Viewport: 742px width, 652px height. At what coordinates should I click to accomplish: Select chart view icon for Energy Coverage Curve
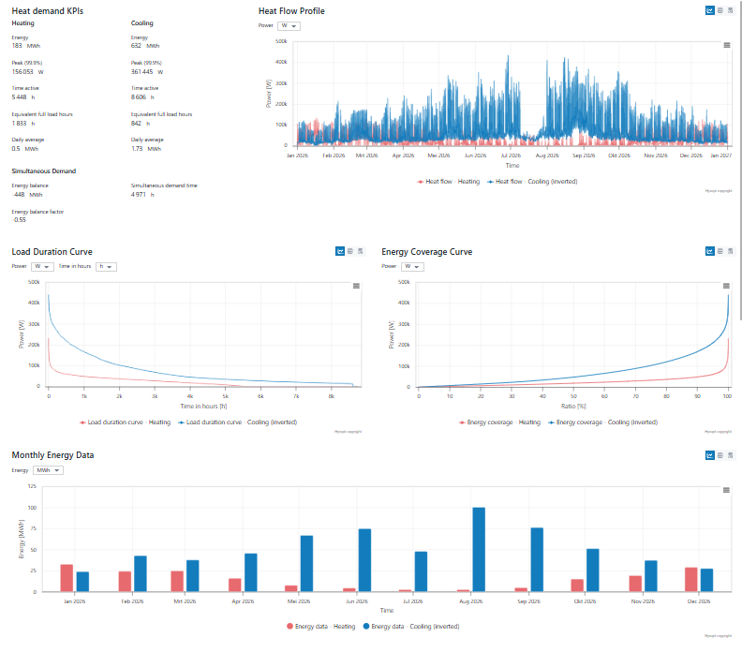(x=709, y=251)
